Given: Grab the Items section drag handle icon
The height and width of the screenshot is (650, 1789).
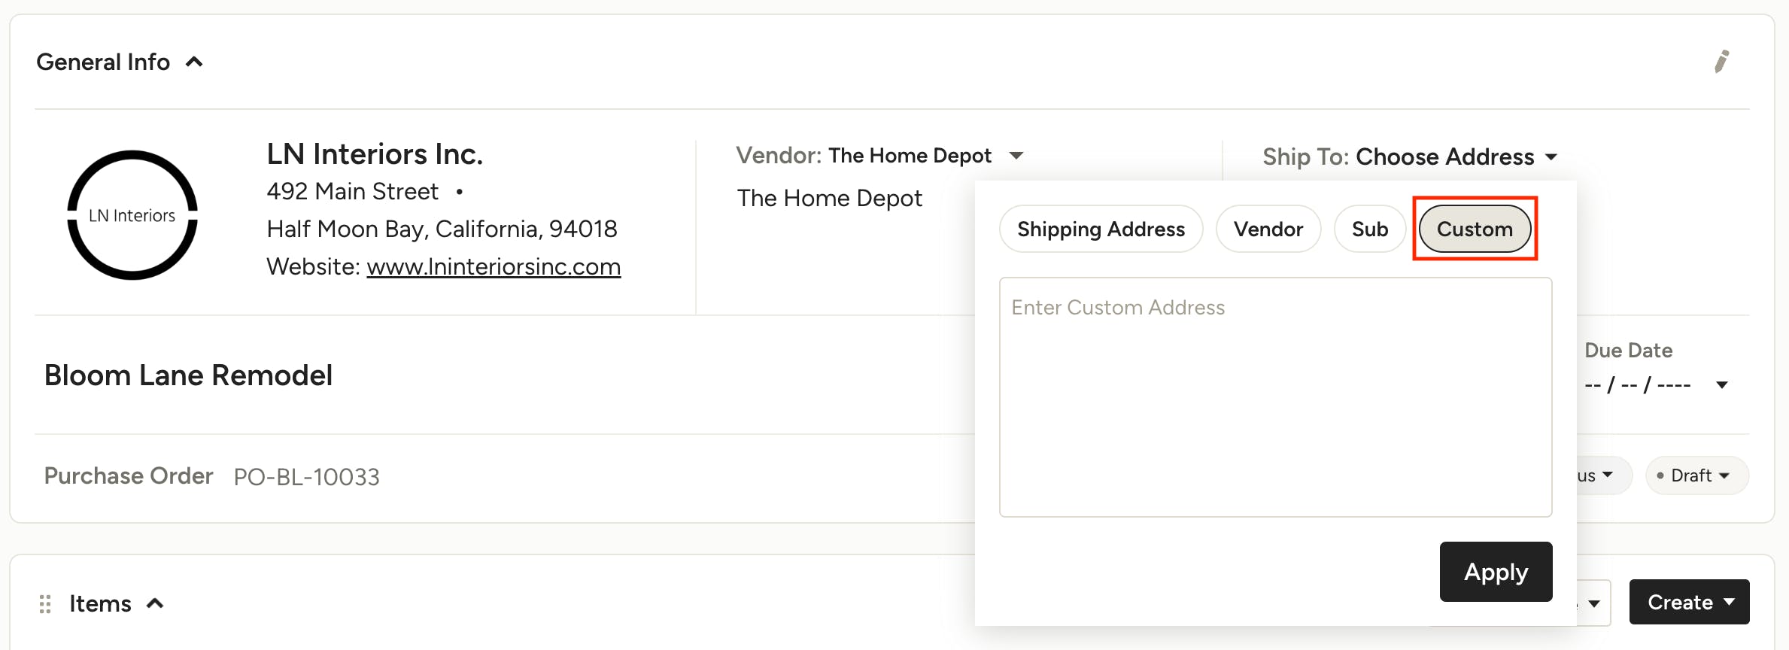Looking at the screenshot, I should pos(45,603).
